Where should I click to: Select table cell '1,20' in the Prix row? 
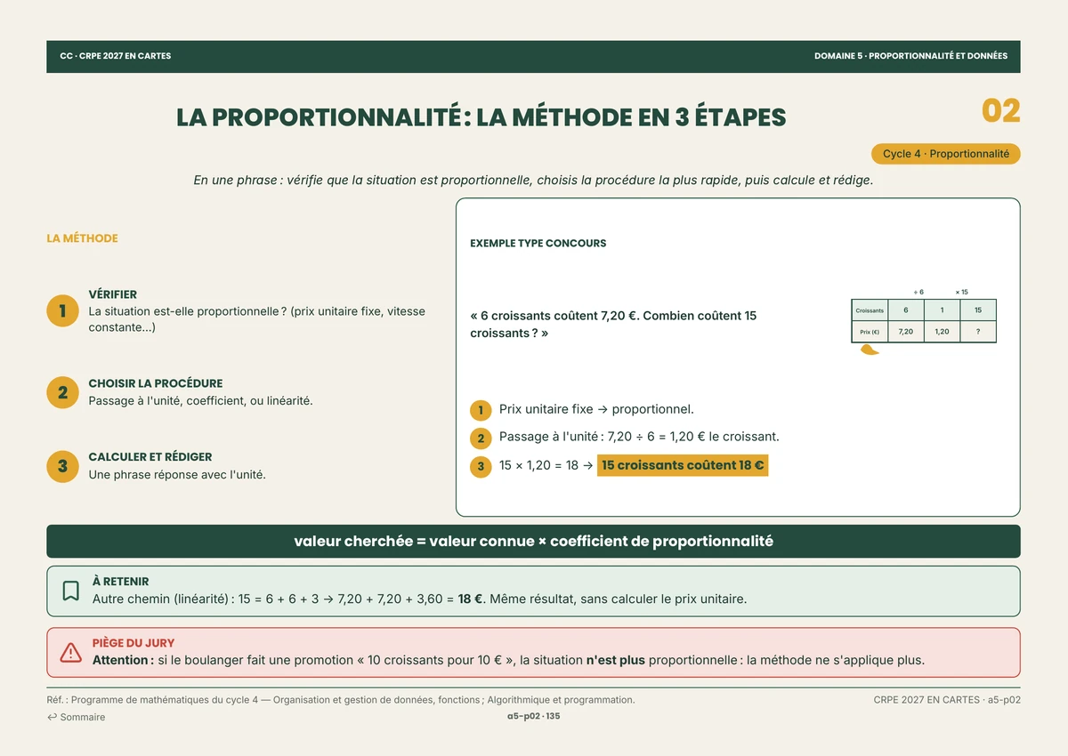click(942, 332)
